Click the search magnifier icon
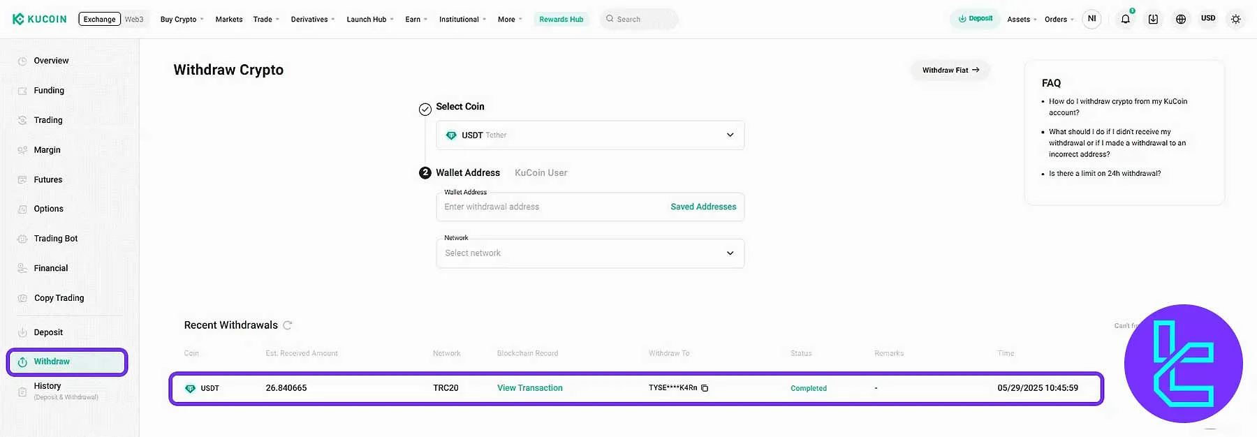The height and width of the screenshot is (437, 1257). pos(610,19)
